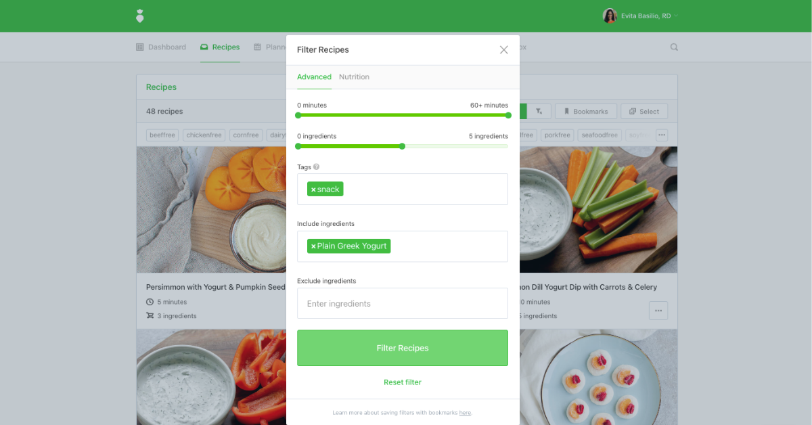Click the Reset filter link
This screenshot has width=812, height=425.
pos(403,382)
